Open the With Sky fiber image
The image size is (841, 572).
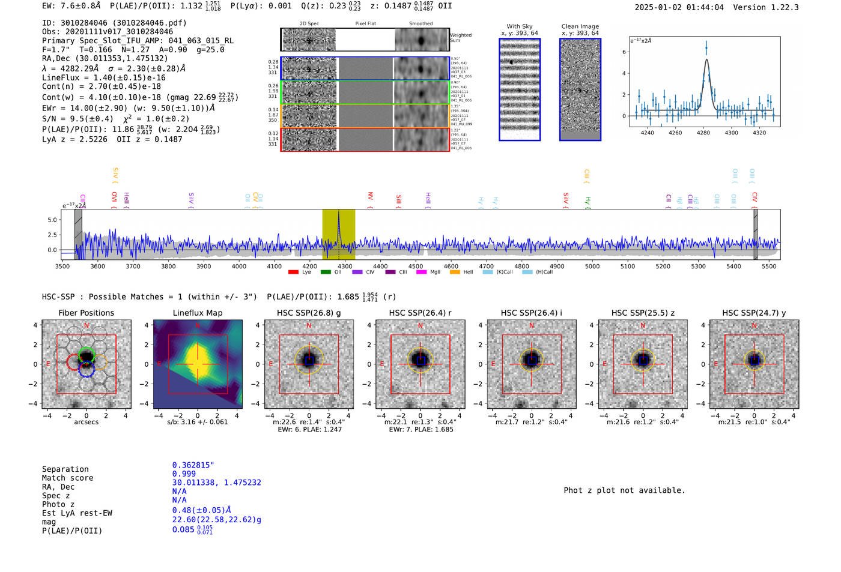(x=520, y=89)
